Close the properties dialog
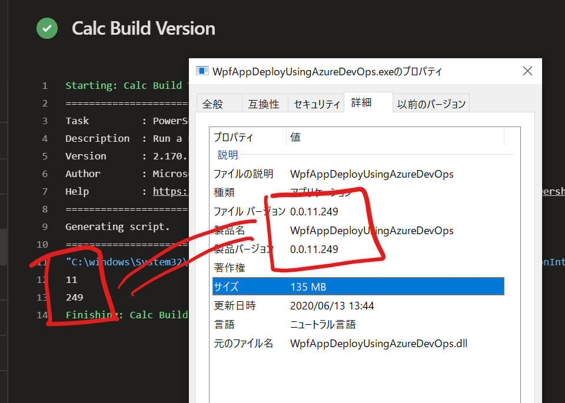The image size is (565, 403). point(527,71)
